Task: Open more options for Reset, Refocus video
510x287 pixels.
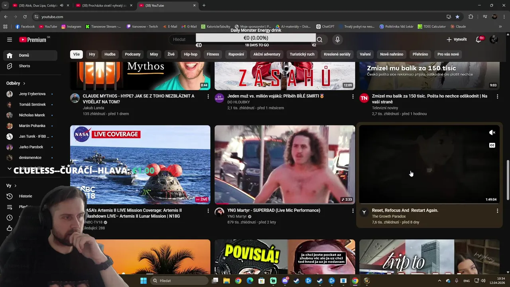Action: click(x=497, y=211)
